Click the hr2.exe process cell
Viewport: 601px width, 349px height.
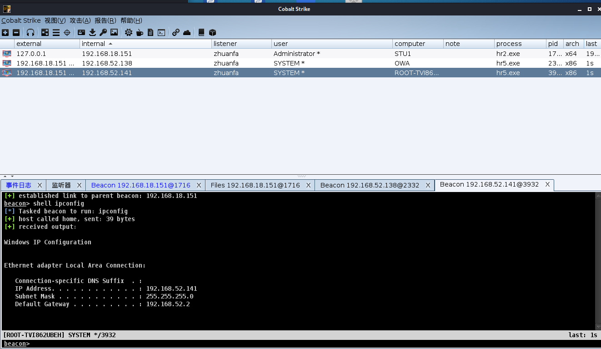tap(520, 54)
